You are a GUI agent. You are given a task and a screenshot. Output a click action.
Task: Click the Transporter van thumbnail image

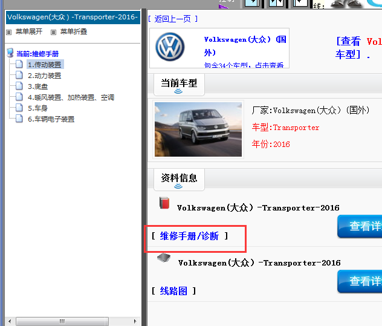(x=198, y=129)
